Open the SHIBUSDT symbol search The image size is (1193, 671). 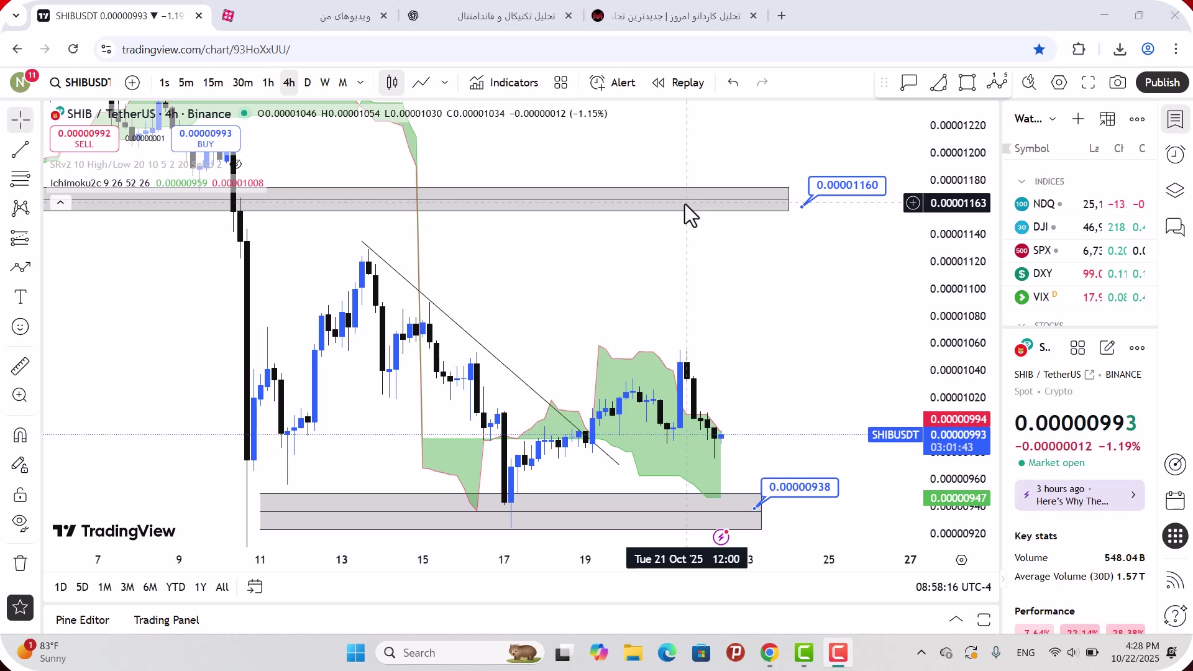81,83
